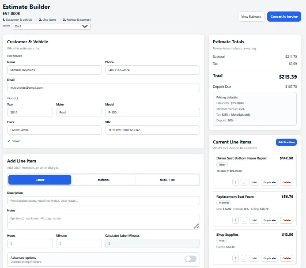This screenshot has width=306, height=268.
Task: Focus the customer Name field
Action: 54,70
